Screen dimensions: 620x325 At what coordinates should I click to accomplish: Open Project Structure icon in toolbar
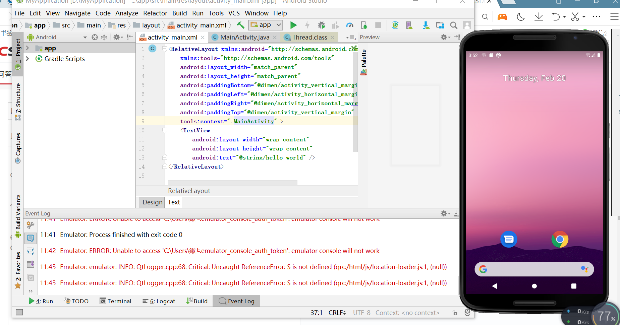(x=440, y=25)
